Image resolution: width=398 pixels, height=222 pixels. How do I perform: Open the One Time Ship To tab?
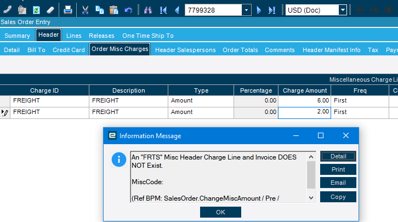[148, 36]
